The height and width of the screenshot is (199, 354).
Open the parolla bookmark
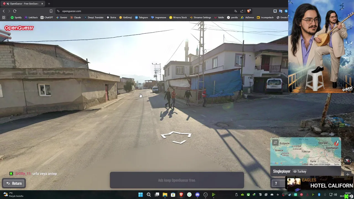[x=232, y=17]
